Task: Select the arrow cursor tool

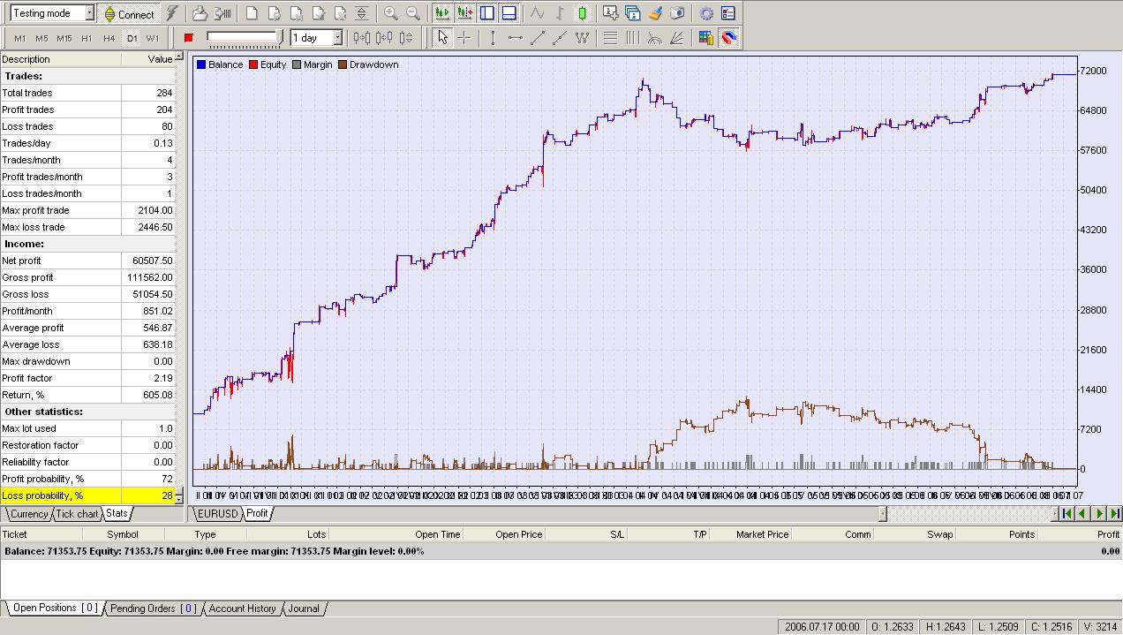Action: 442,38
